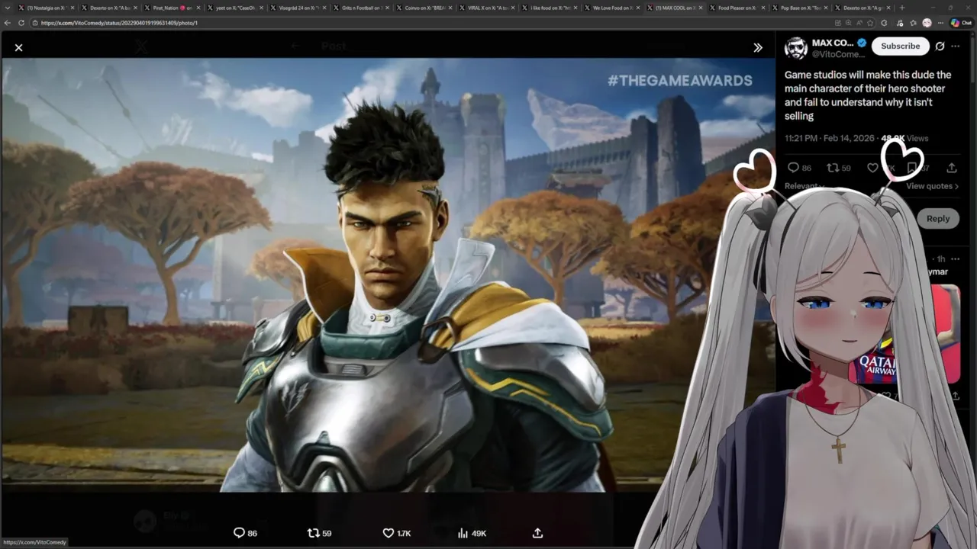The width and height of the screenshot is (977, 549).
Task: Click share icon below the photo
Action: tap(537, 533)
